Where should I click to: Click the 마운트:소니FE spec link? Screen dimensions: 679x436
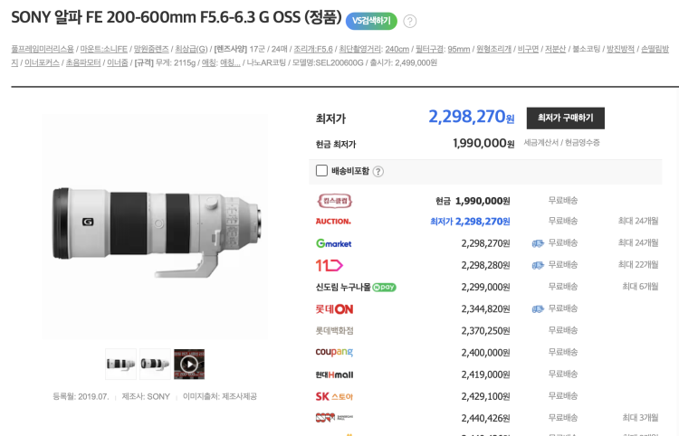[104, 48]
